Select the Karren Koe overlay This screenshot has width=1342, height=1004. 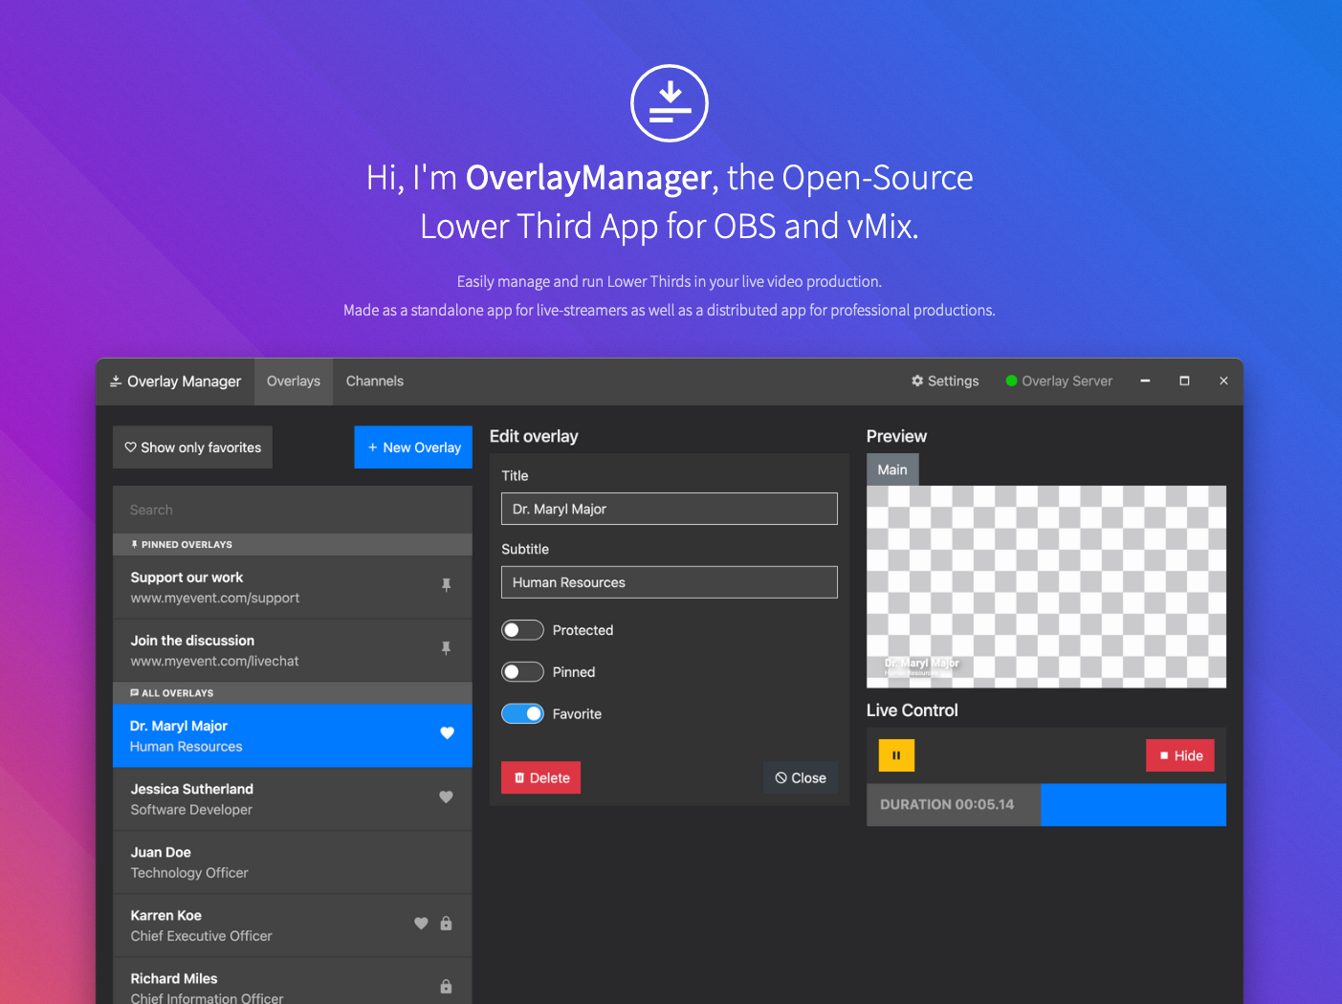293,926
